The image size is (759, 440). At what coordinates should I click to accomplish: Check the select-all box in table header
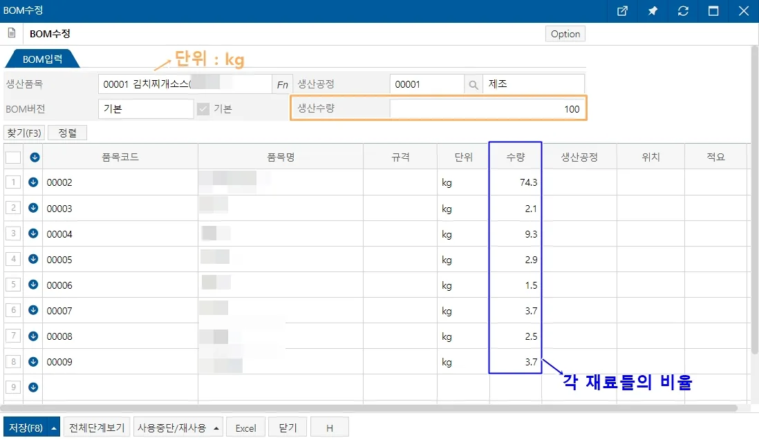pyautogui.click(x=13, y=157)
